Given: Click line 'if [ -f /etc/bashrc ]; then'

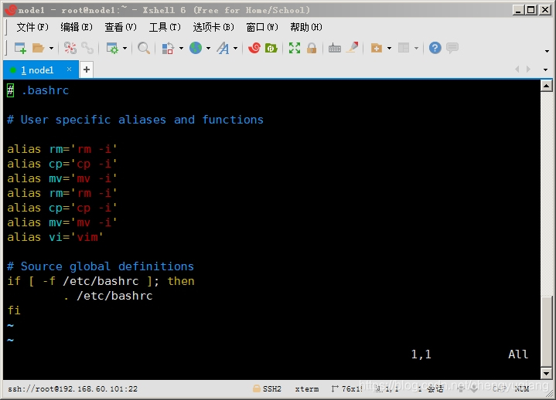Looking at the screenshot, I should pos(101,281).
